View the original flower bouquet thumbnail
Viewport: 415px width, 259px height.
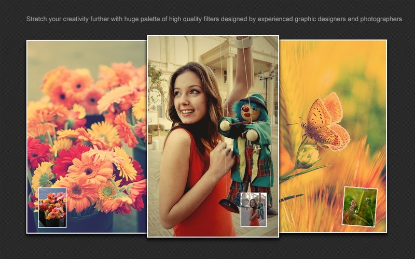pyautogui.click(x=52, y=208)
